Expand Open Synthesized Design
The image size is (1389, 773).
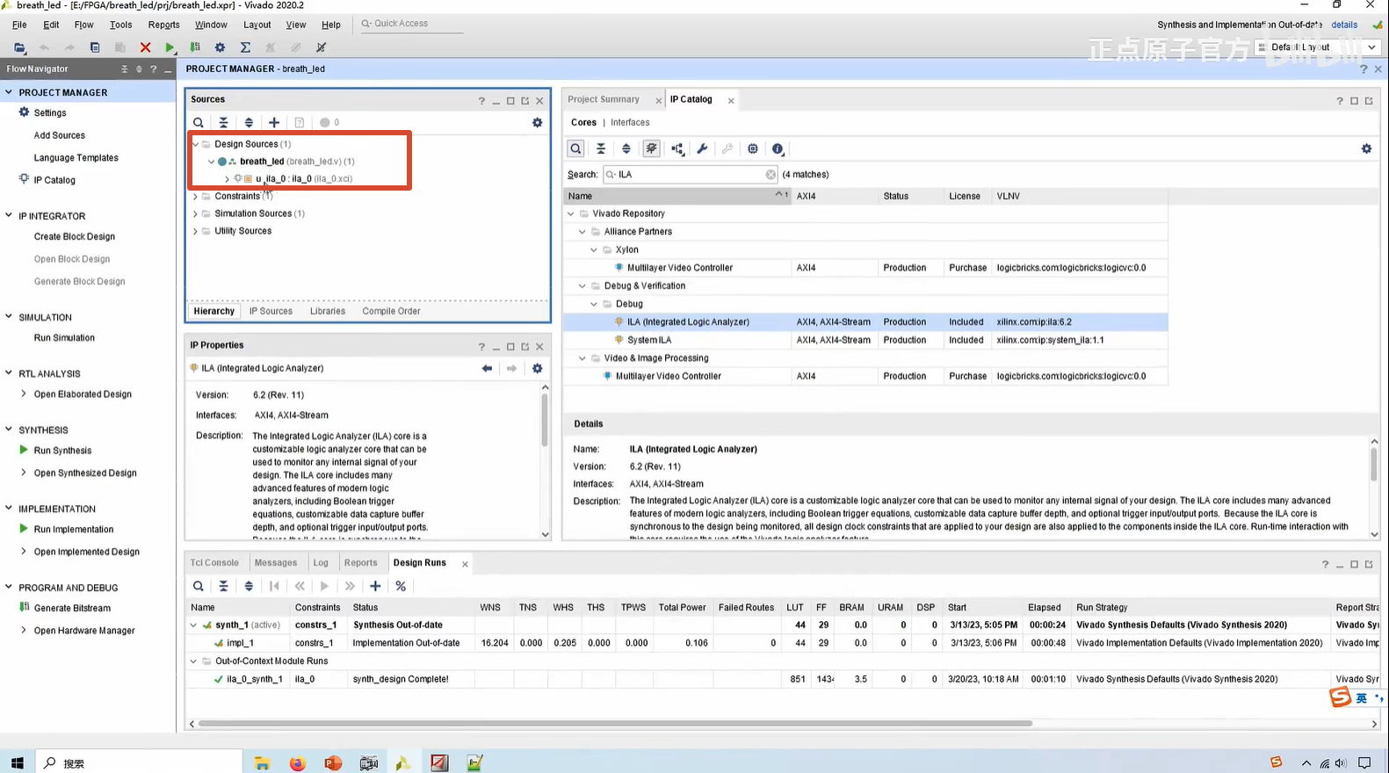click(x=24, y=473)
